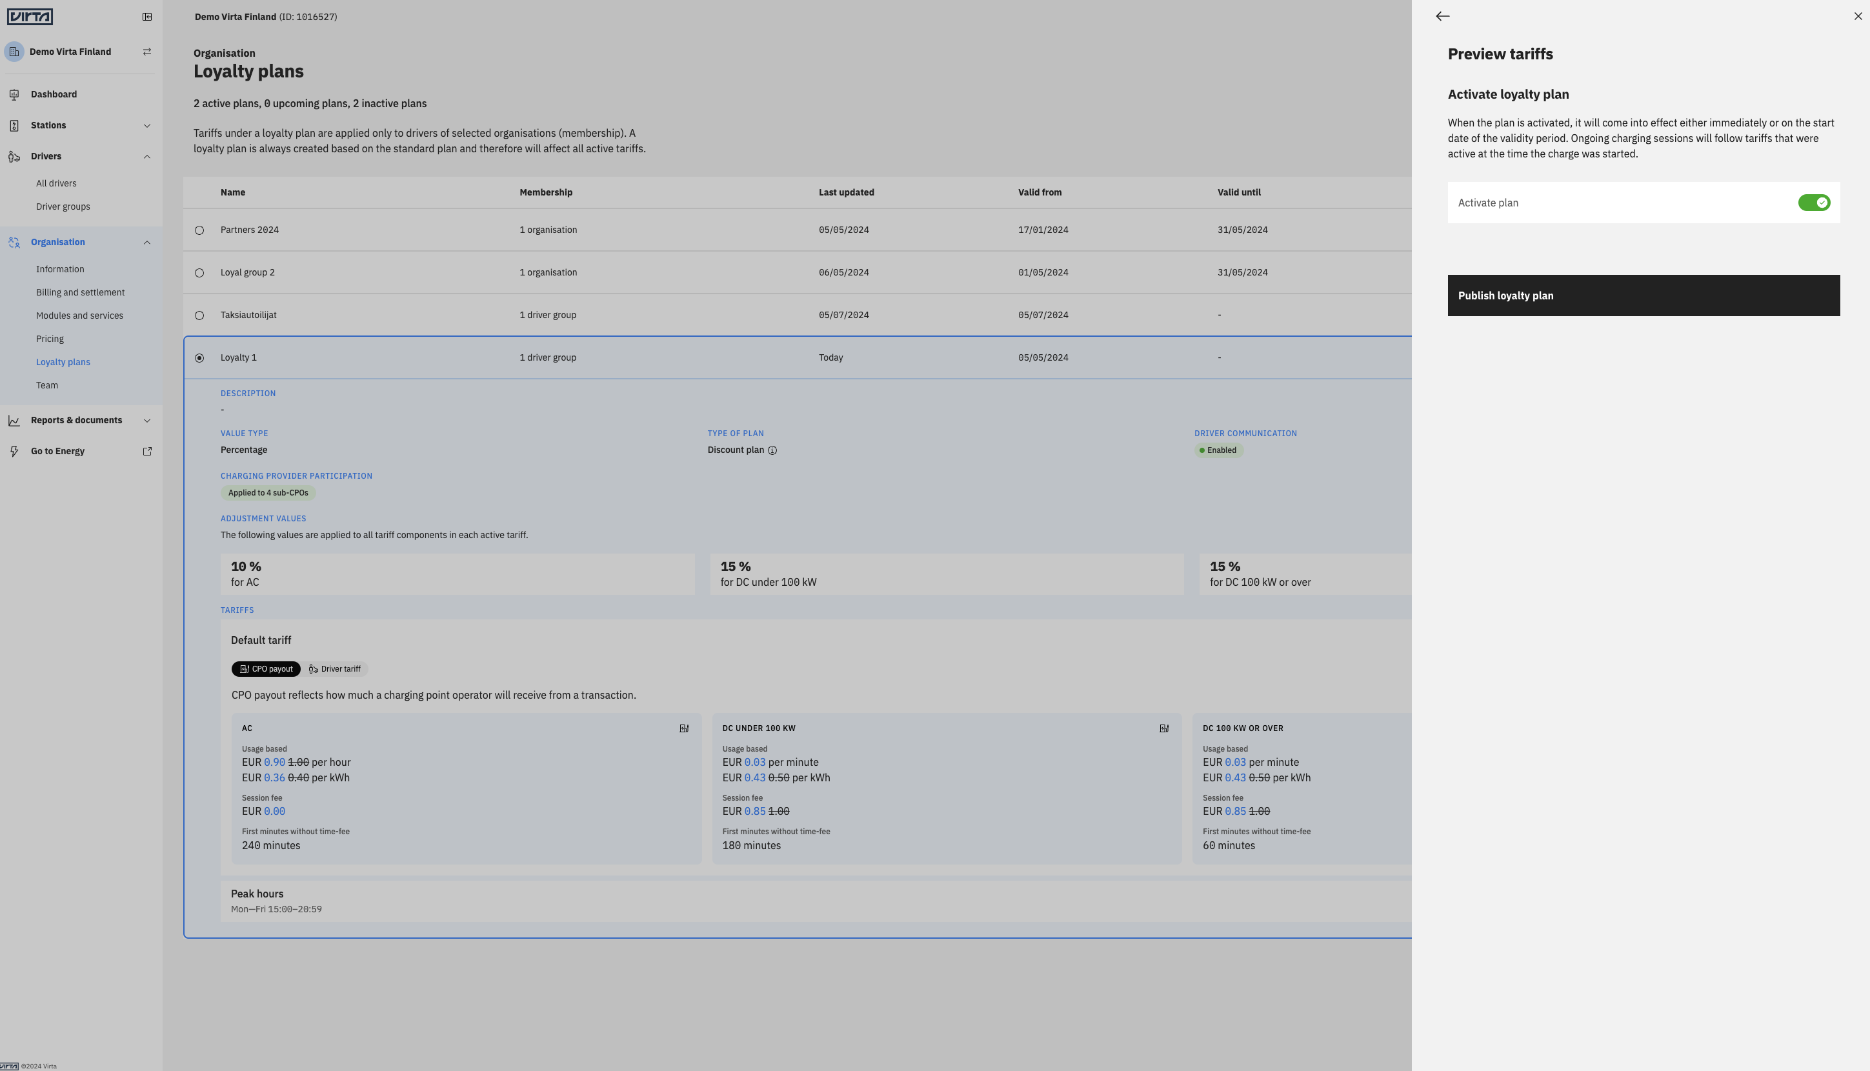Click the icon in DC under 100 kW card
The height and width of the screenshot is (1071, 1870).
pyautogui.click(x=1164, y=728)
